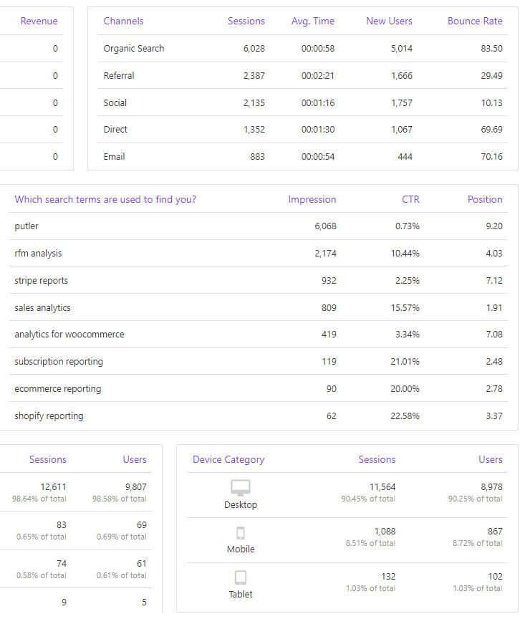Click the Impression column header

click(312, 200)
